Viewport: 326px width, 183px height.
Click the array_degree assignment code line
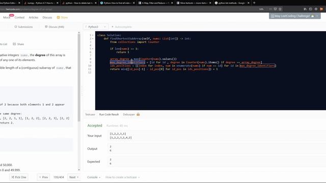[x=143, y=59]
